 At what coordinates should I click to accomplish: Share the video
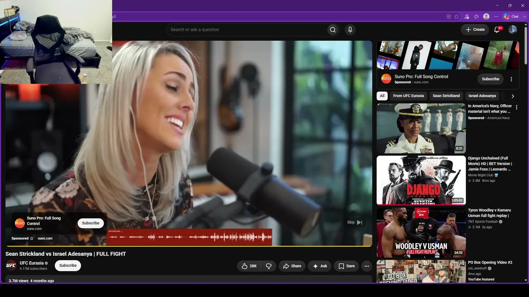(x=292, y=266)
